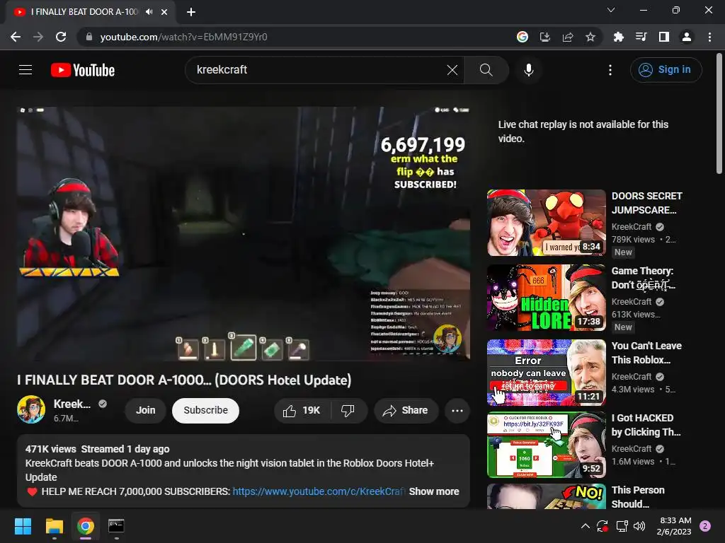Share the video
The width and height of the screenshot is (725, 543).
click(x=406, y=411)
